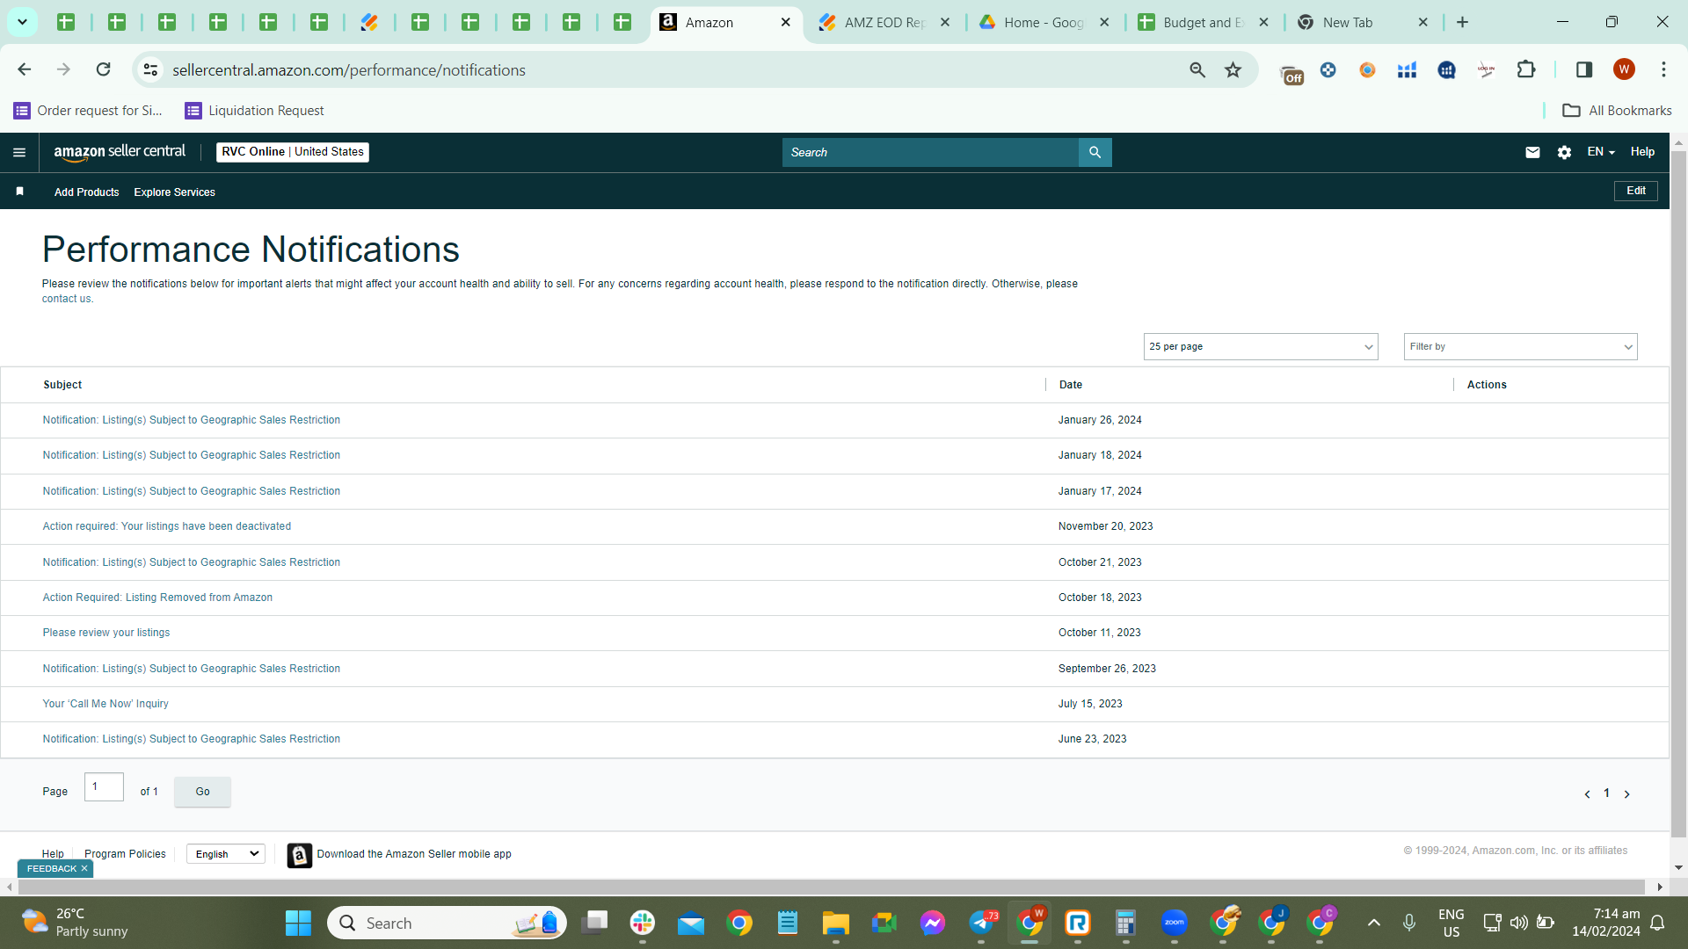
Task: Expand the Chrome tab search dropdown
Action: coord(22,22)
